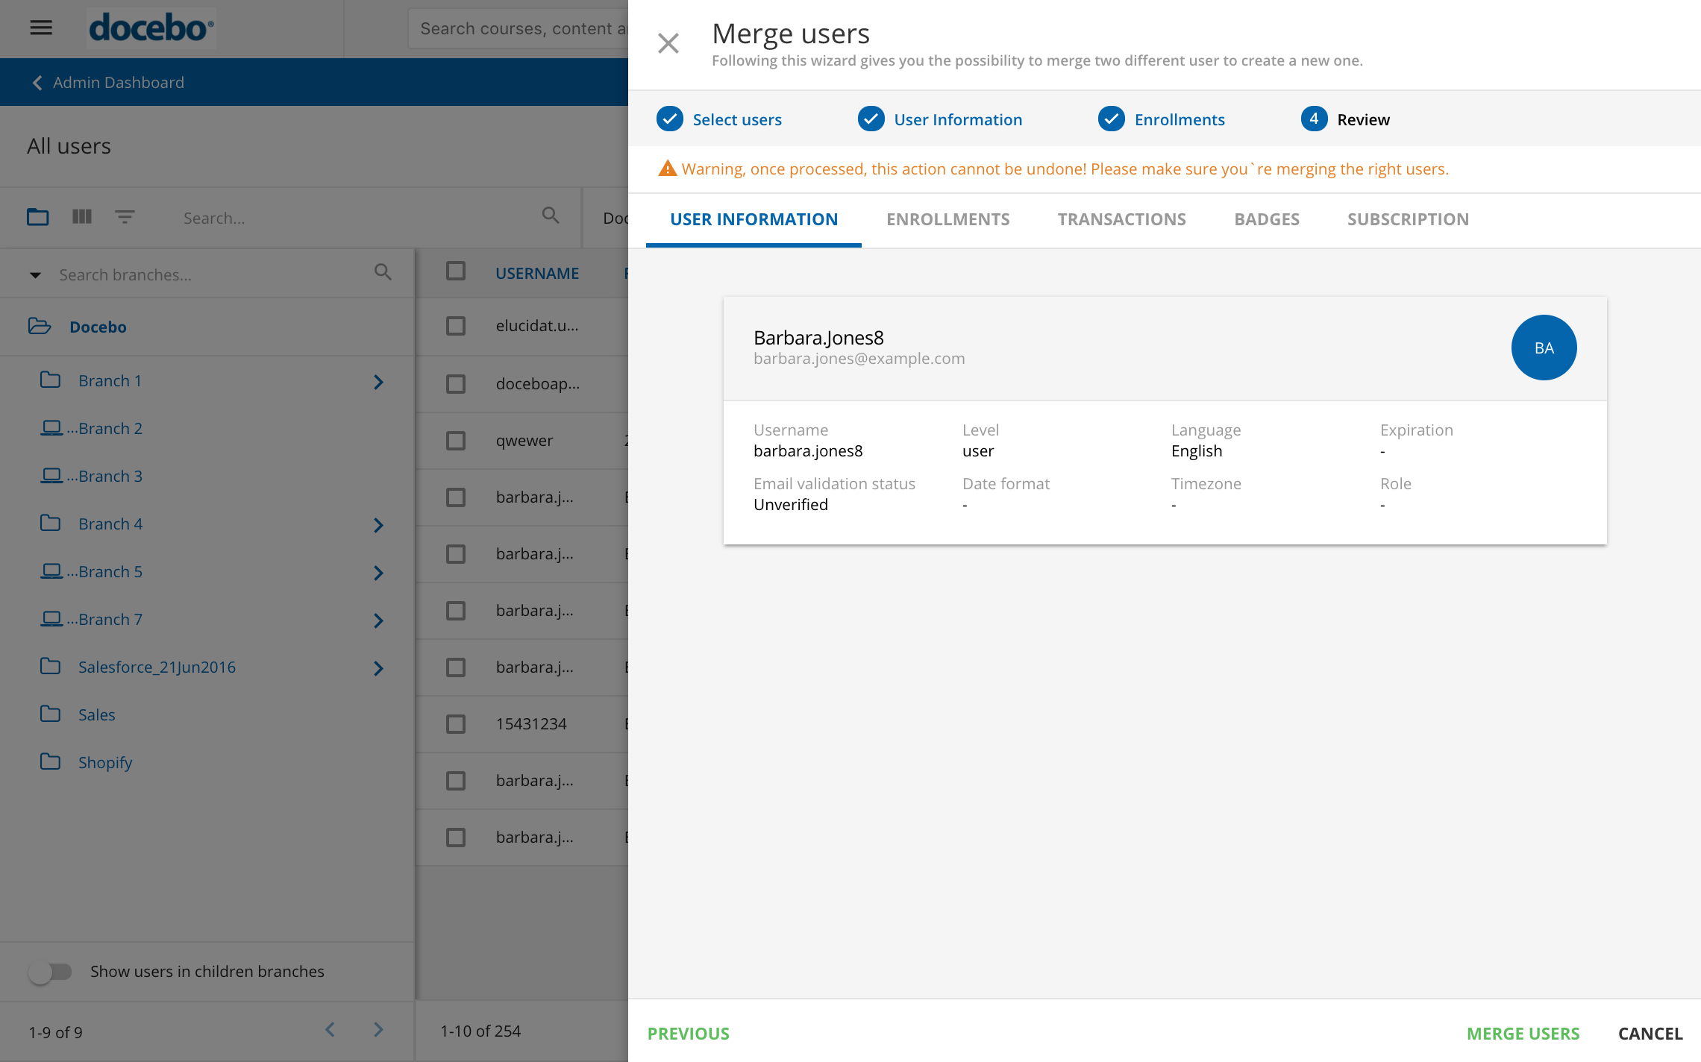The height and width of the screenshot is (1062, 1701).
Task: Switch to the Enrollments tab
Action: (x=947, y=219)
